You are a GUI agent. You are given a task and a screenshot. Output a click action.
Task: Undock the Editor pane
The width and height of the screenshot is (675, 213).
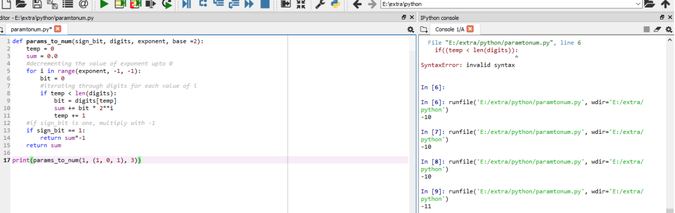pyautogui.click(x=404, y=18)
